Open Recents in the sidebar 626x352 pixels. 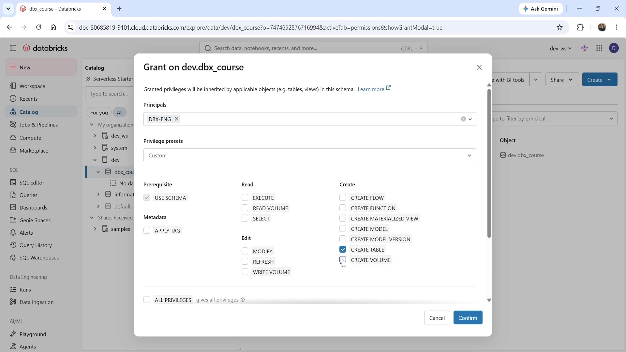pyautogui.click(x=41, y=99)
